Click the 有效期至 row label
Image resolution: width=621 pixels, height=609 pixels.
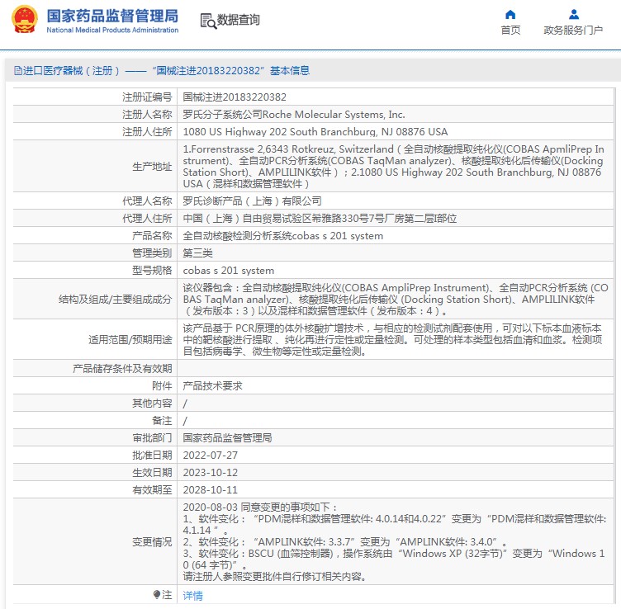click(x=152, y=490)
